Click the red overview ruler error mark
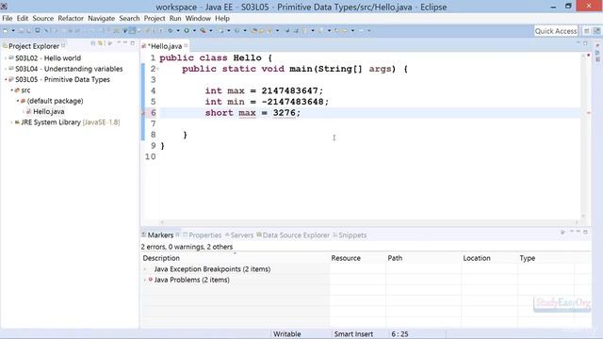 (x=588, y=113)
